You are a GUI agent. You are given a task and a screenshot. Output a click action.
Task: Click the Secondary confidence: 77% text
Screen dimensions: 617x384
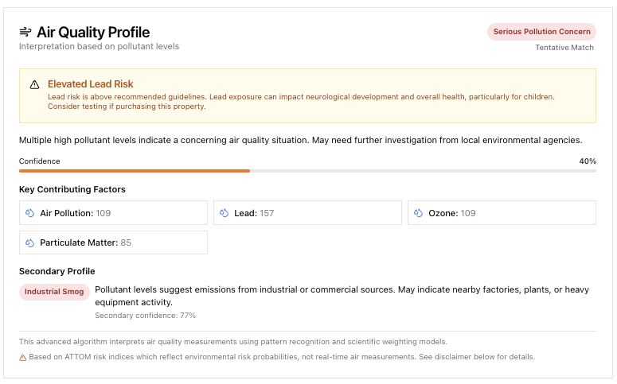pyautogui.click(x=145, y=316)
